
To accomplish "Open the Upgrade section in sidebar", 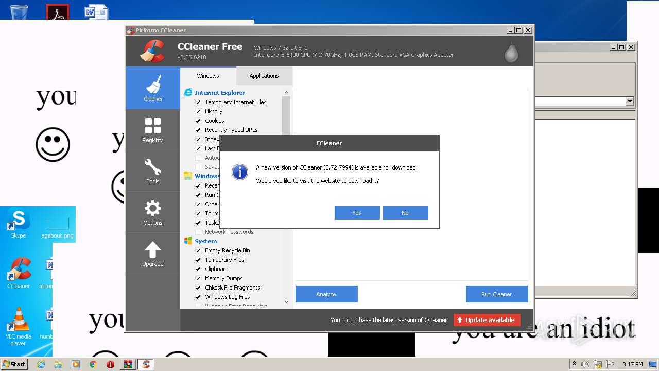I will 153,253.
